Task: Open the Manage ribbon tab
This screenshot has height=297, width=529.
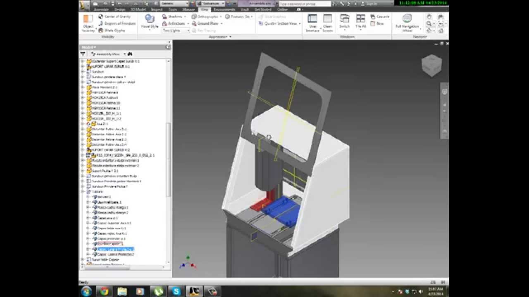Action: tap(188, 9)
